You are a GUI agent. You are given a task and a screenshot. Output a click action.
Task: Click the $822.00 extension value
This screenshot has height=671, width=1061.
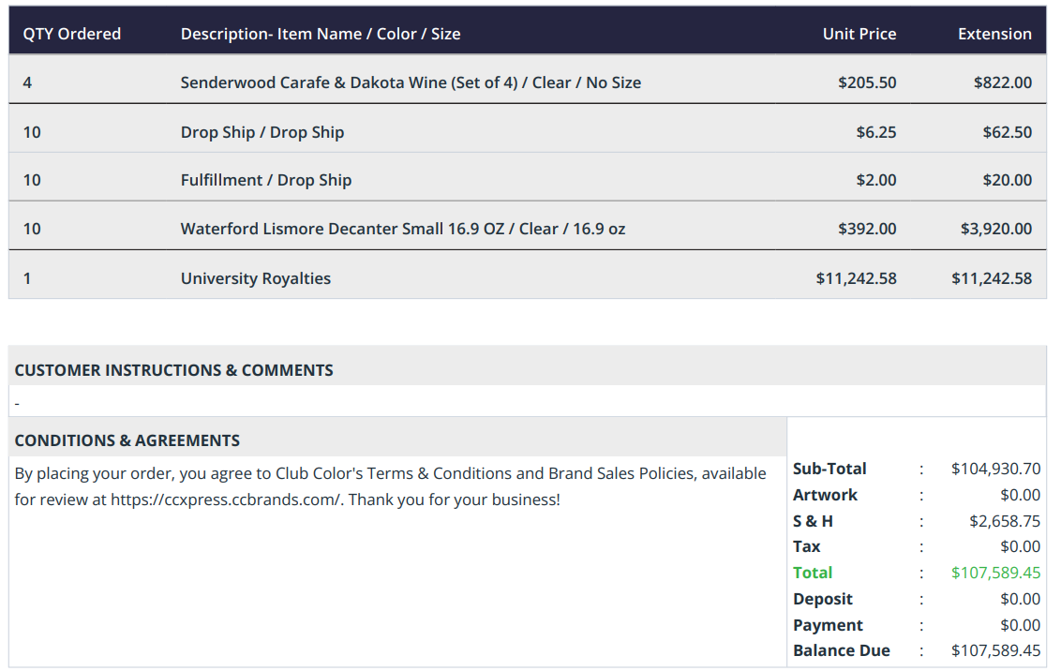[1003, 82]
